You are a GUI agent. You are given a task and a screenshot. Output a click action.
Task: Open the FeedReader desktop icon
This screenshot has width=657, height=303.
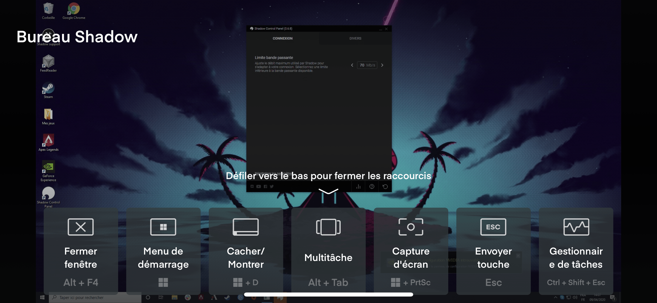(x=48, y=64)
